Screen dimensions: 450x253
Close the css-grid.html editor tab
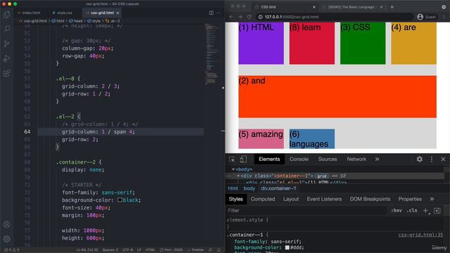click(117, 13)
